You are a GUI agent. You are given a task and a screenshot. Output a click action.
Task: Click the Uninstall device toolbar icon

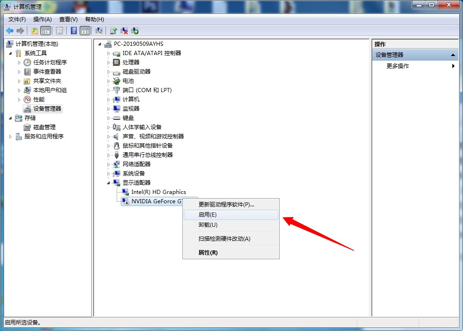124,31
